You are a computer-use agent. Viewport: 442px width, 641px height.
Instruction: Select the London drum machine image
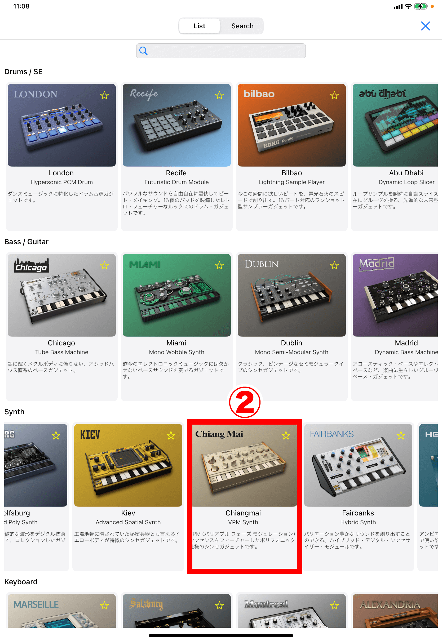(x=62, y=125)
